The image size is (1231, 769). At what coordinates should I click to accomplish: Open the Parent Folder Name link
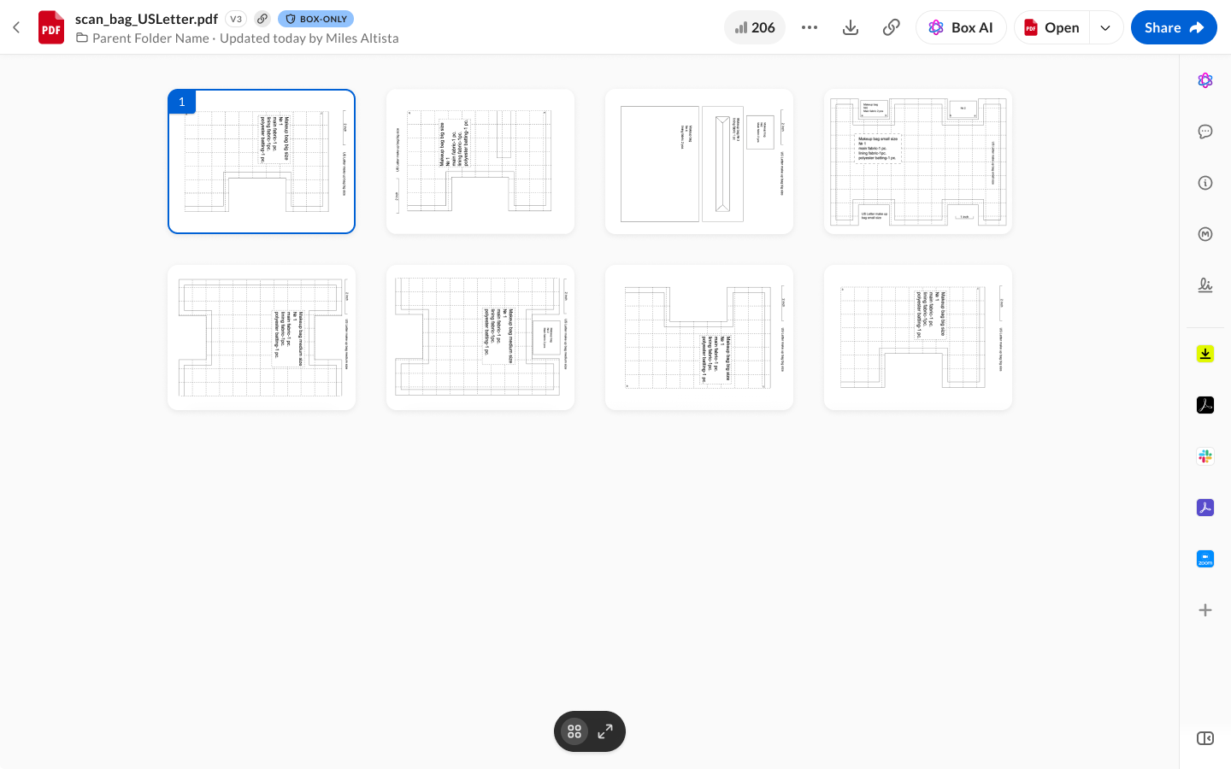(x=150, y=38)
